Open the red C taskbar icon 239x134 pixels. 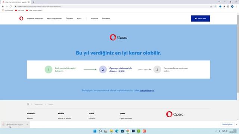tap(144, 131)
